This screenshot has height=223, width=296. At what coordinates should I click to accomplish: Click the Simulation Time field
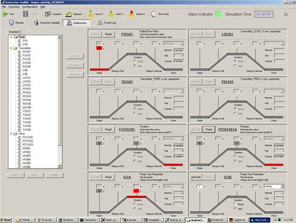[264, 14]
